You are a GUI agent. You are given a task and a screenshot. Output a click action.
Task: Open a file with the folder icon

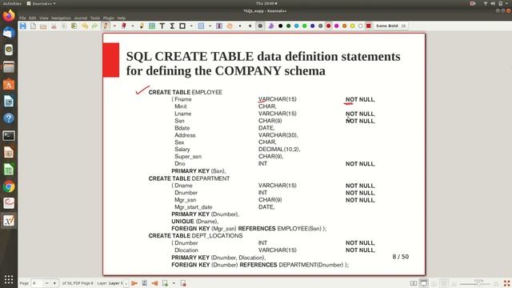coord(43,26)
